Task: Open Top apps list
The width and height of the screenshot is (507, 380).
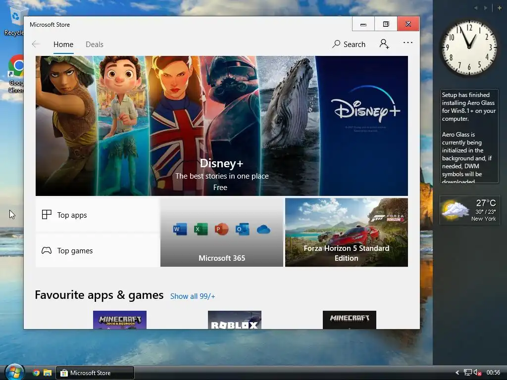Action: (x=98, y=215)
